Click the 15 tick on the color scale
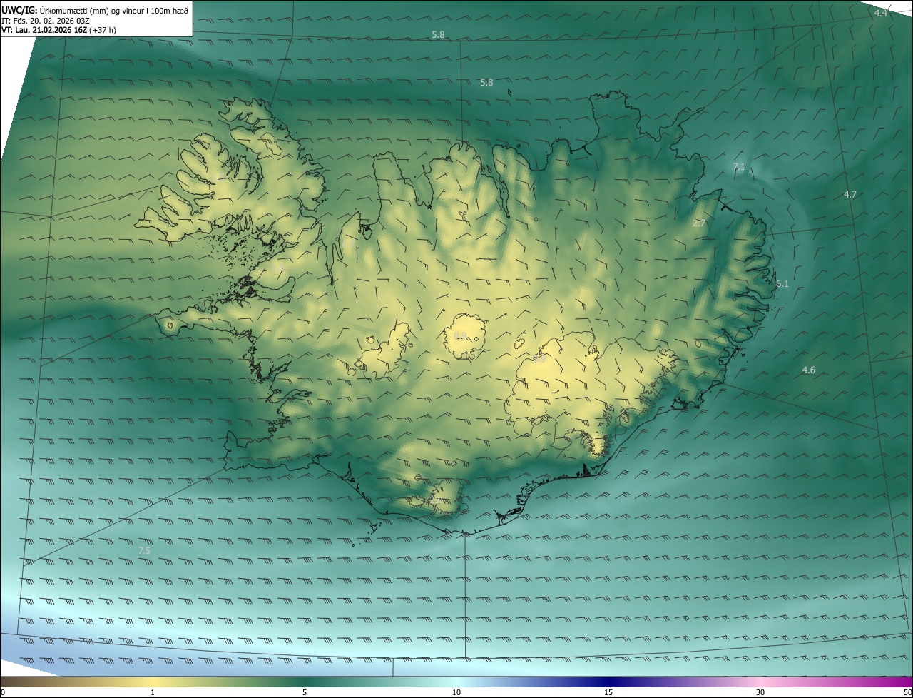Viewport: 913px width, 698px height. [x=608, y=692]
